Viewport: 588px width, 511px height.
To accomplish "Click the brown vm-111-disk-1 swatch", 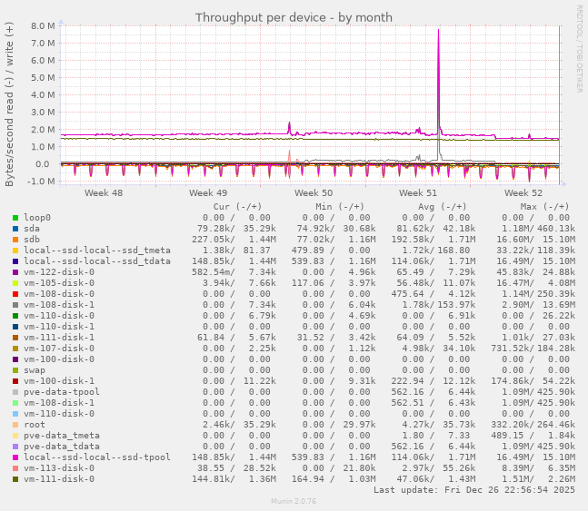I will [x=15, y=338].
